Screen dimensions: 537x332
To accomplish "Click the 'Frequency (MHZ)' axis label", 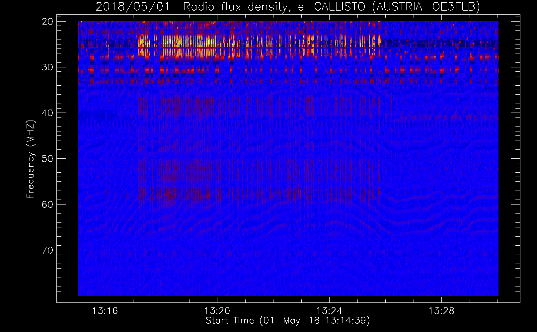I will (x=31, y=159).
